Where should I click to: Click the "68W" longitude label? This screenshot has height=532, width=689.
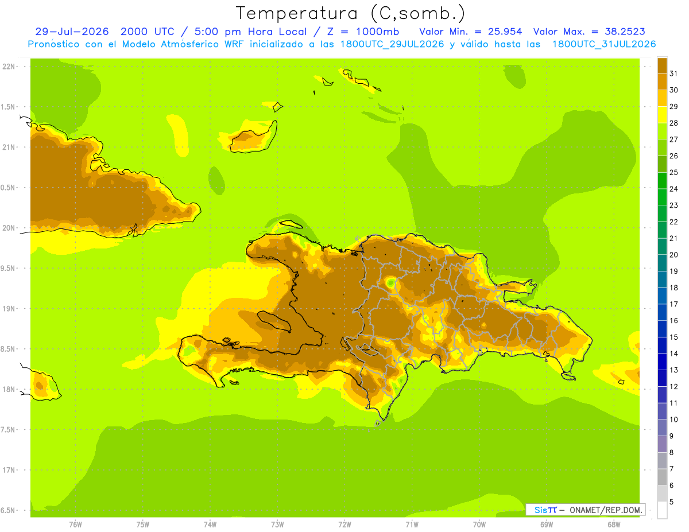tap(614, 524)
